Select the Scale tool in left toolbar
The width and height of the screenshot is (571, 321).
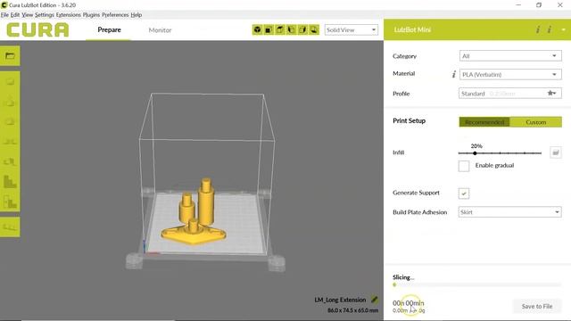coord(10,101)
